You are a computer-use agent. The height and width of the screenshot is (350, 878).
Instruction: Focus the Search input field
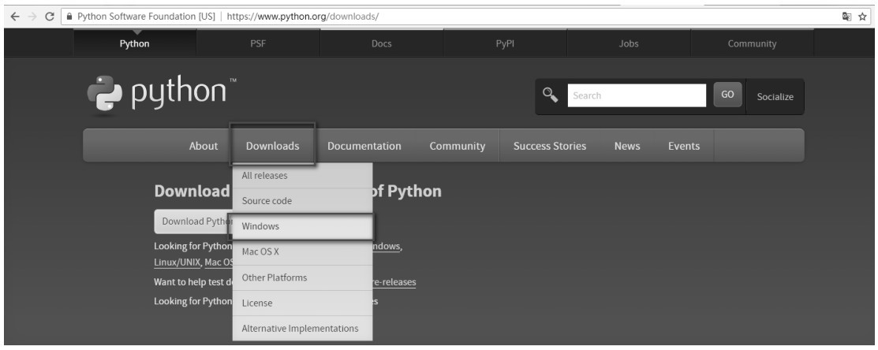637,95
